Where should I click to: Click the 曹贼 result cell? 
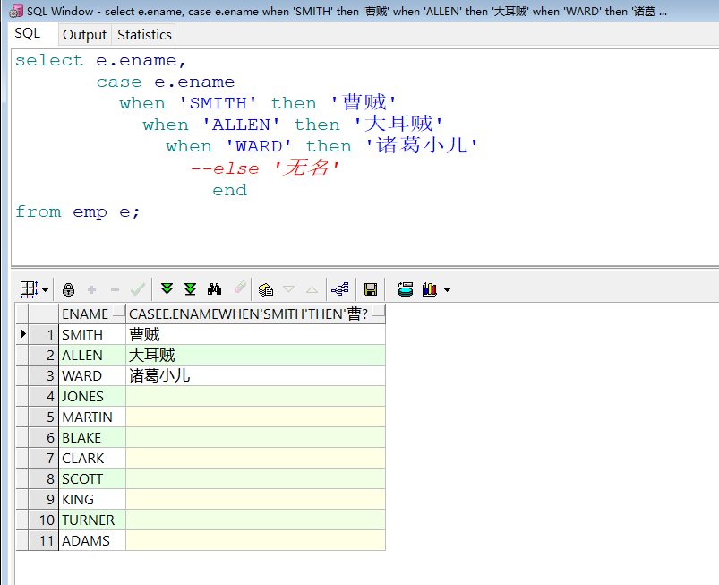point(255,334)
